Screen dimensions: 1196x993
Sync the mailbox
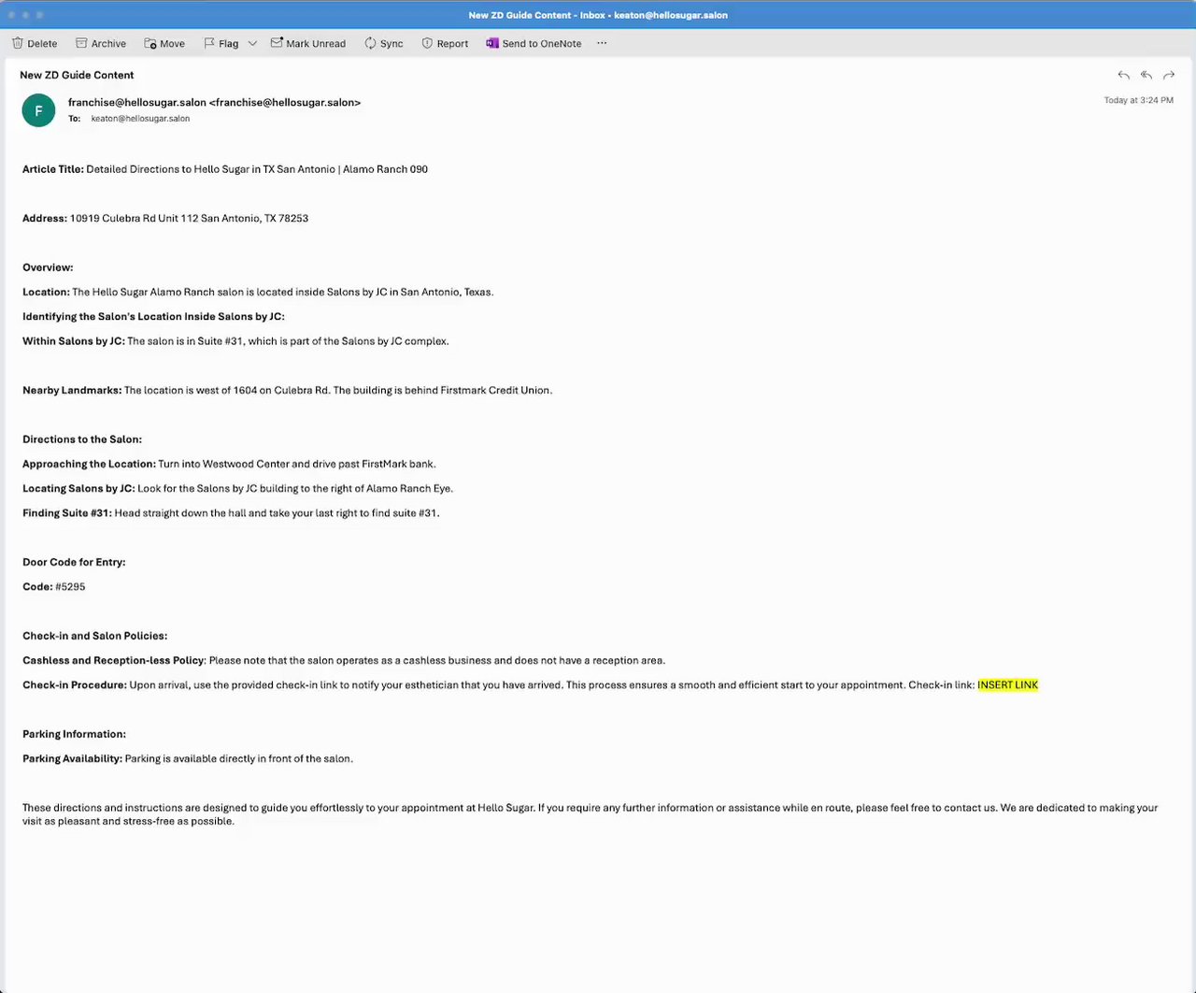(384, 43)
